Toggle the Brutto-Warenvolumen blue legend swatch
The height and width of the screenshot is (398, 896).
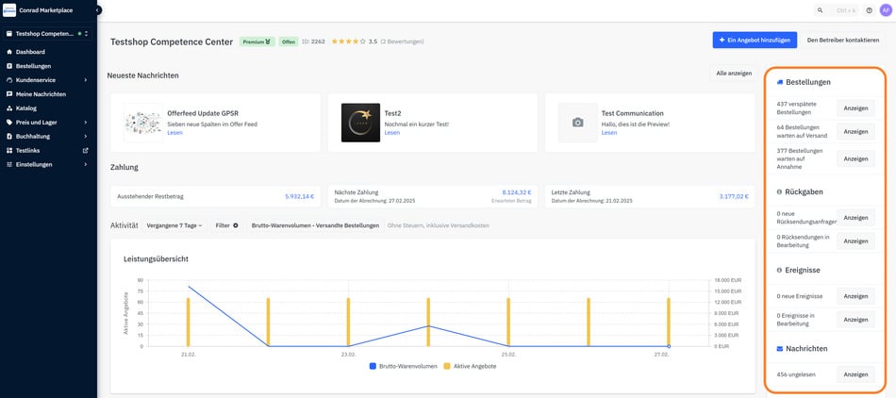click(373, 366)
